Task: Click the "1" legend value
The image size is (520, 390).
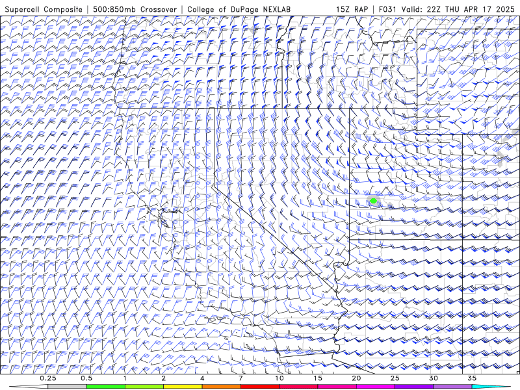Action: (125, 378)
